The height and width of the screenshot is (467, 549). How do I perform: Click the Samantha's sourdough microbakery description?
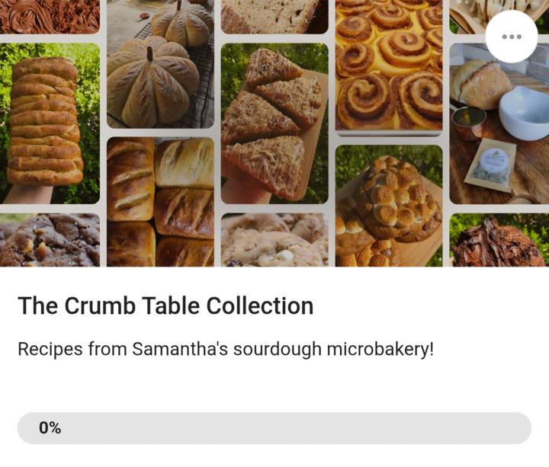click(225, 350)
